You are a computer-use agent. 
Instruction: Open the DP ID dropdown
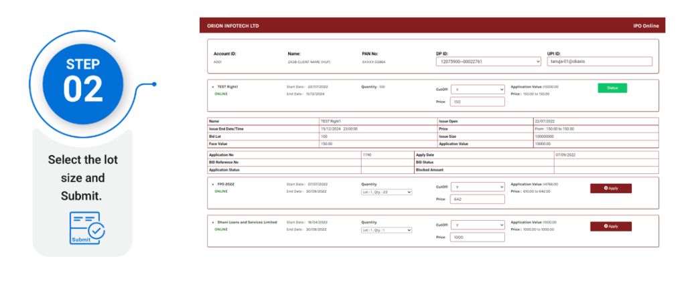488,62
